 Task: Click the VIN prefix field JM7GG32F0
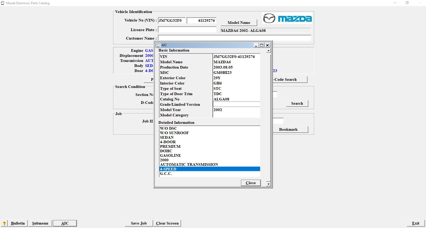(172, 20)
